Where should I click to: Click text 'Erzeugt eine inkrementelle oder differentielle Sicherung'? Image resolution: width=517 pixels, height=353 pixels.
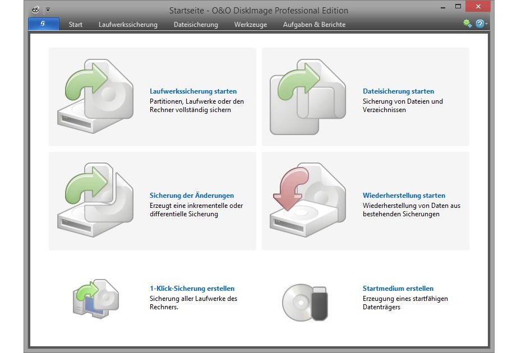tap(196, 210)
